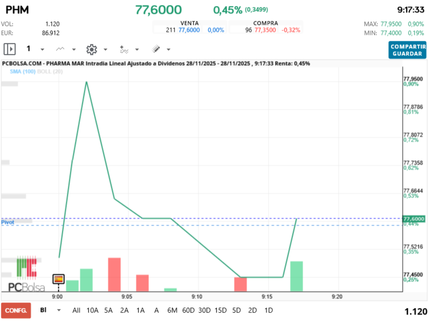Image resolution: width=434 pixels, height=321 pixels.
Task: Select the pencil drawing tool
Action: click(x=156, y=49)
